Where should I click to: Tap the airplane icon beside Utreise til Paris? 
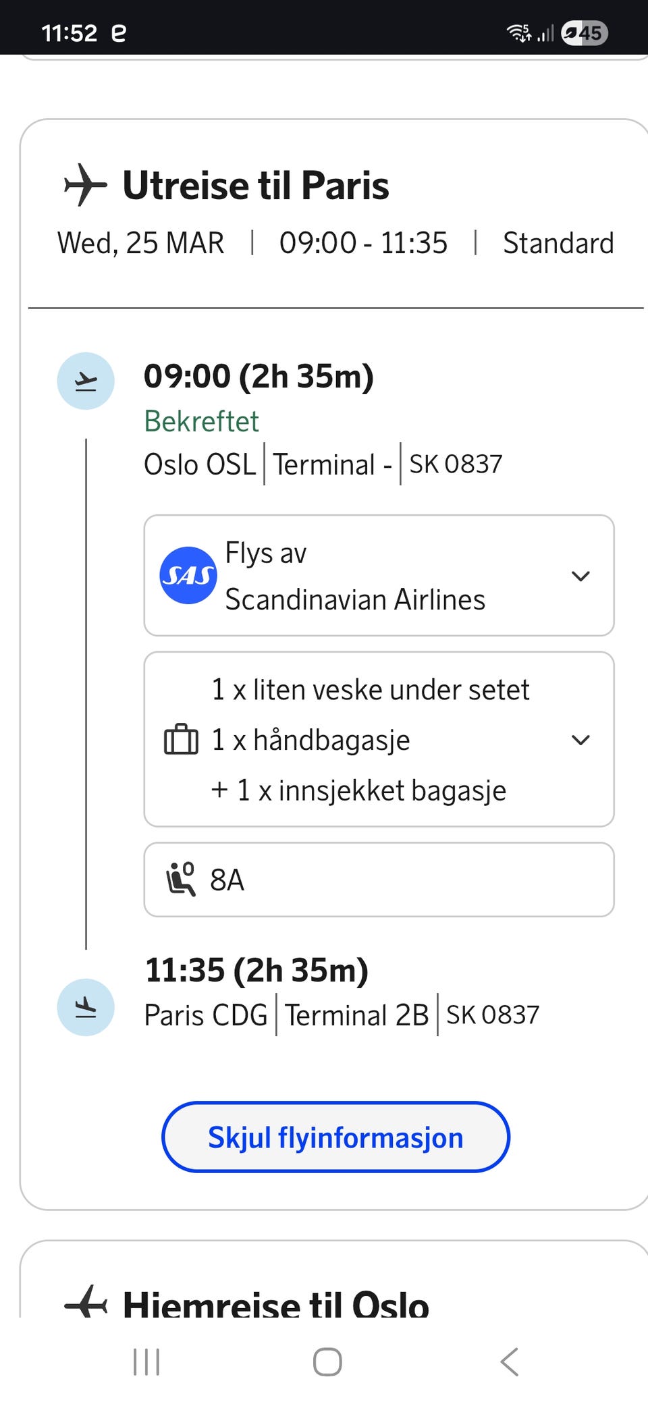(x=85, y=184)
